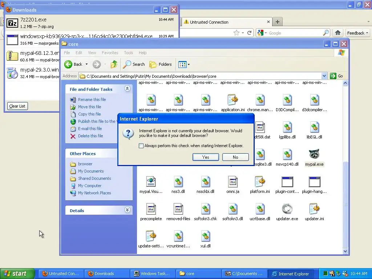372x279 pixels.
Task: Open the Back button history dropdown
Action: point(86,64)
